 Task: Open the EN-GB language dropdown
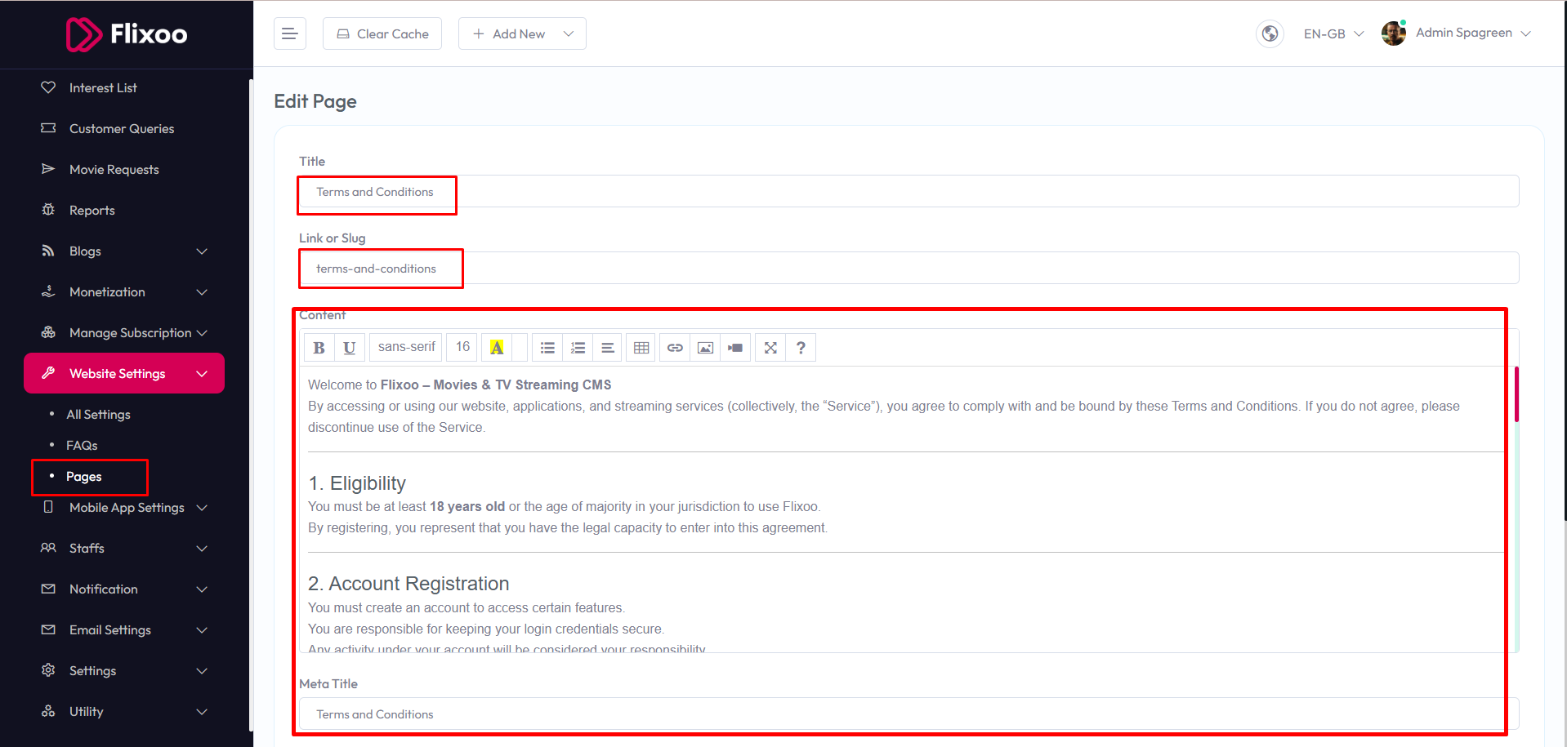(1333, 33)
